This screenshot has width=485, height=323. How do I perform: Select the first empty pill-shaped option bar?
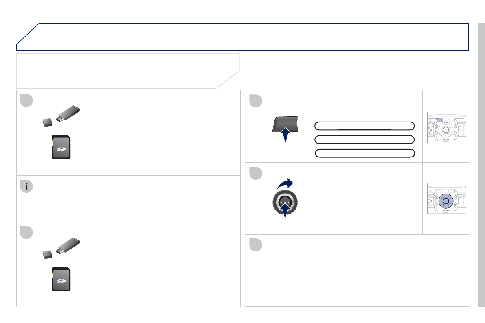click(364, 125)
